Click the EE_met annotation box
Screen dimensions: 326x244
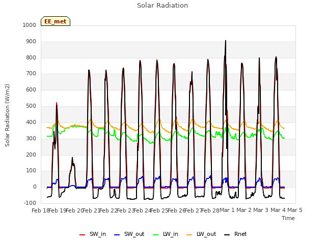(56, 21)
